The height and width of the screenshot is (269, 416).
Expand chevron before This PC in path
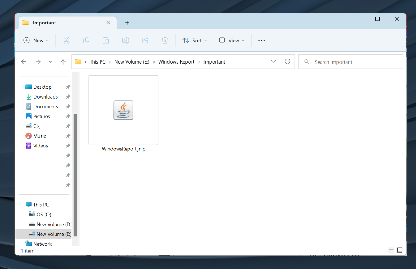tap(85, 62)
